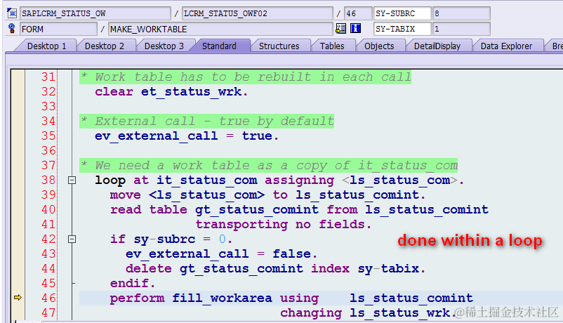563x323 pixels.
Task: Switch to the Desktop 2 tab
Action: (x=105, y=46)
